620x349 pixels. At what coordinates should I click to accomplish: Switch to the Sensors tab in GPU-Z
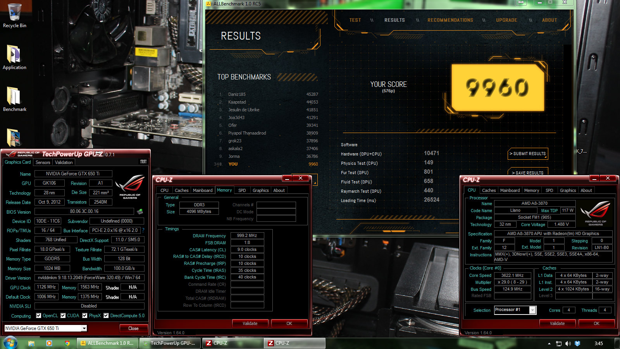[x=43, y=162]
